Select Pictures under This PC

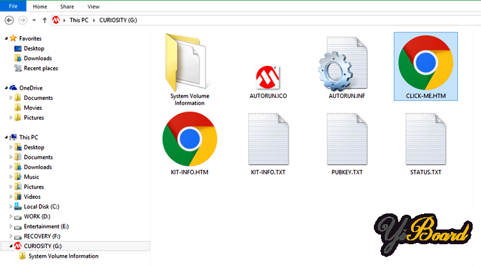pos(34,187)
